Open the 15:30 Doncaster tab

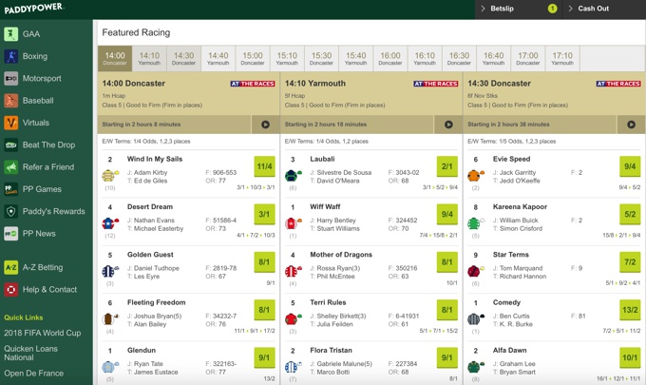coord(321,58)
